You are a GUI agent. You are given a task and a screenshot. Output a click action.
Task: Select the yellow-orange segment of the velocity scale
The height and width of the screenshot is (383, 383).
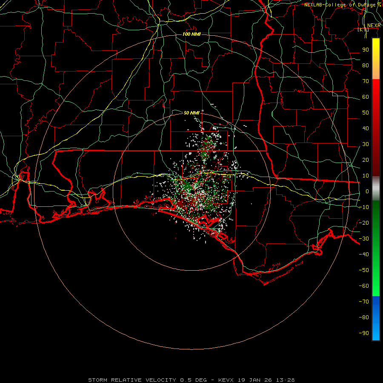(376, 58)
